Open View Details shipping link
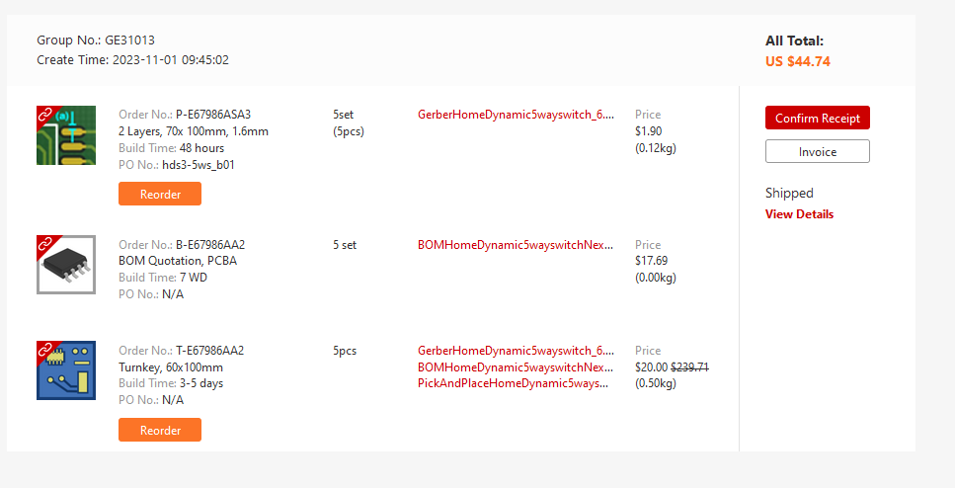The height and width of the screenshot is (488, 955). (799, 214)
